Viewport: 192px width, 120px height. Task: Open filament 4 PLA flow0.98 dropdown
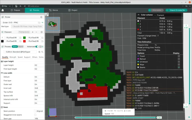(x=33, y=41)
